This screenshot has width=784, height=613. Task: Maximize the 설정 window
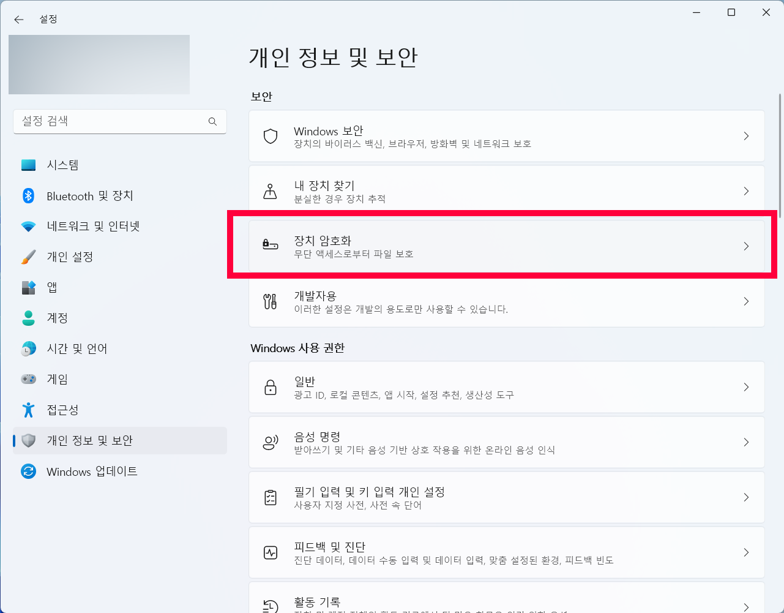pyautogui.click(x=731, y=12)
